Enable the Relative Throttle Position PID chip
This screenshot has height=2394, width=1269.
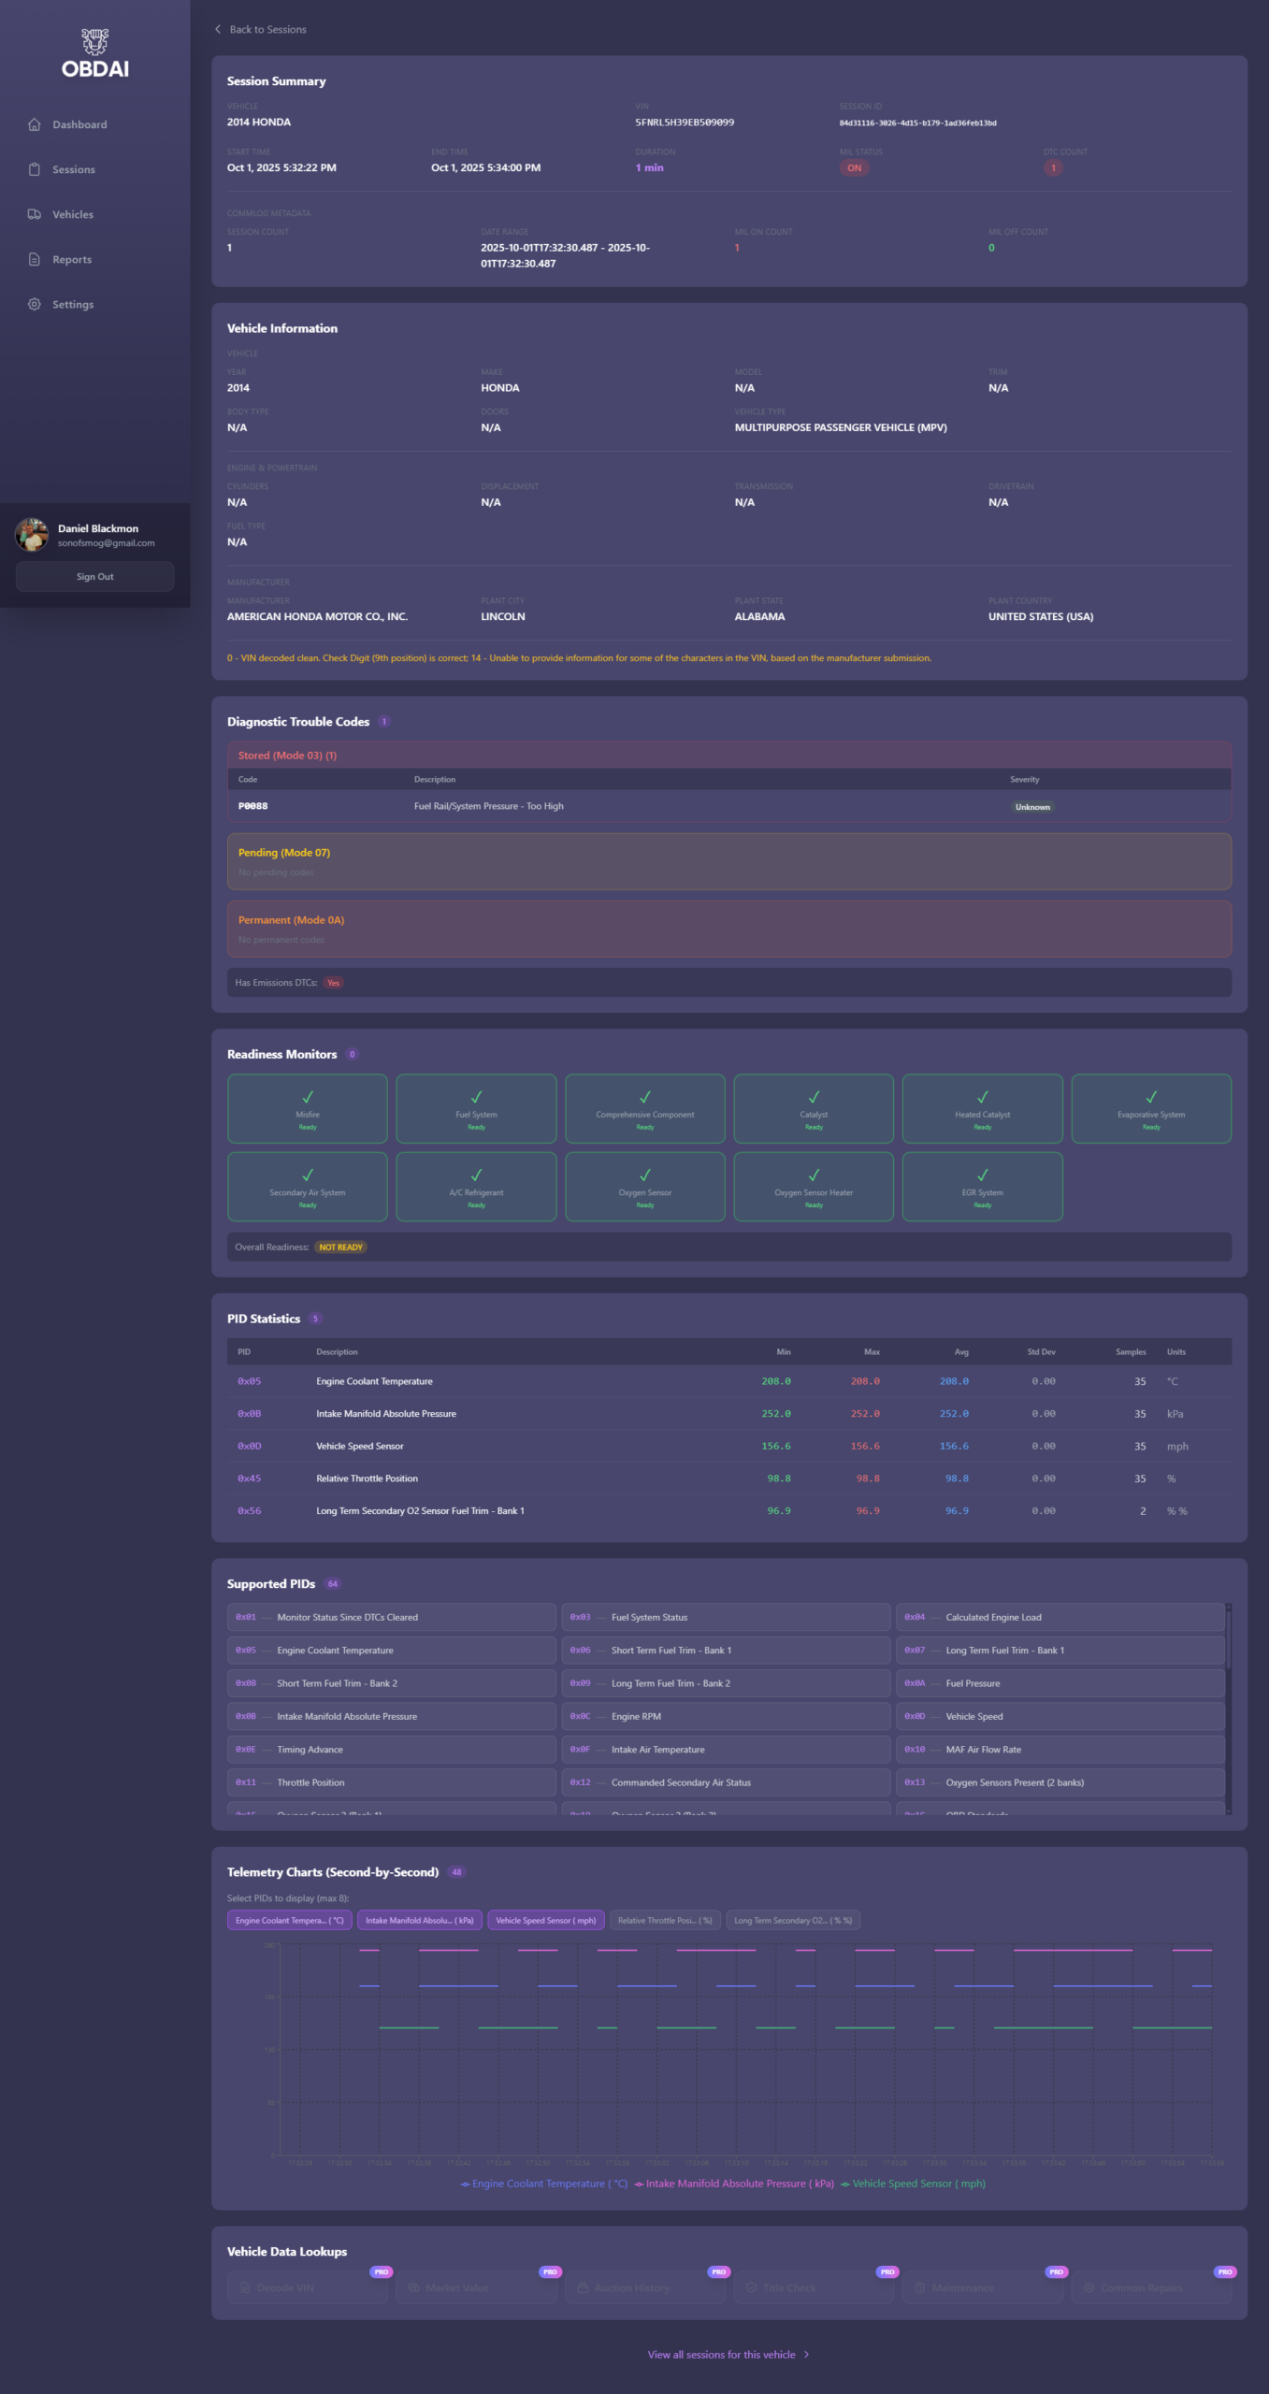[664, 1920]
